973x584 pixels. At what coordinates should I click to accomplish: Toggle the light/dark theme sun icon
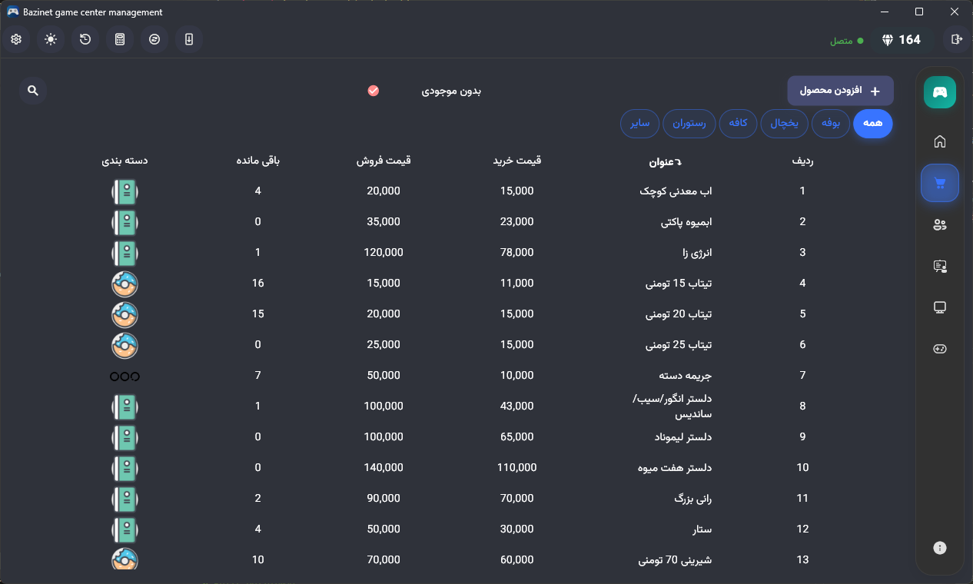click(x=51, y=39)
